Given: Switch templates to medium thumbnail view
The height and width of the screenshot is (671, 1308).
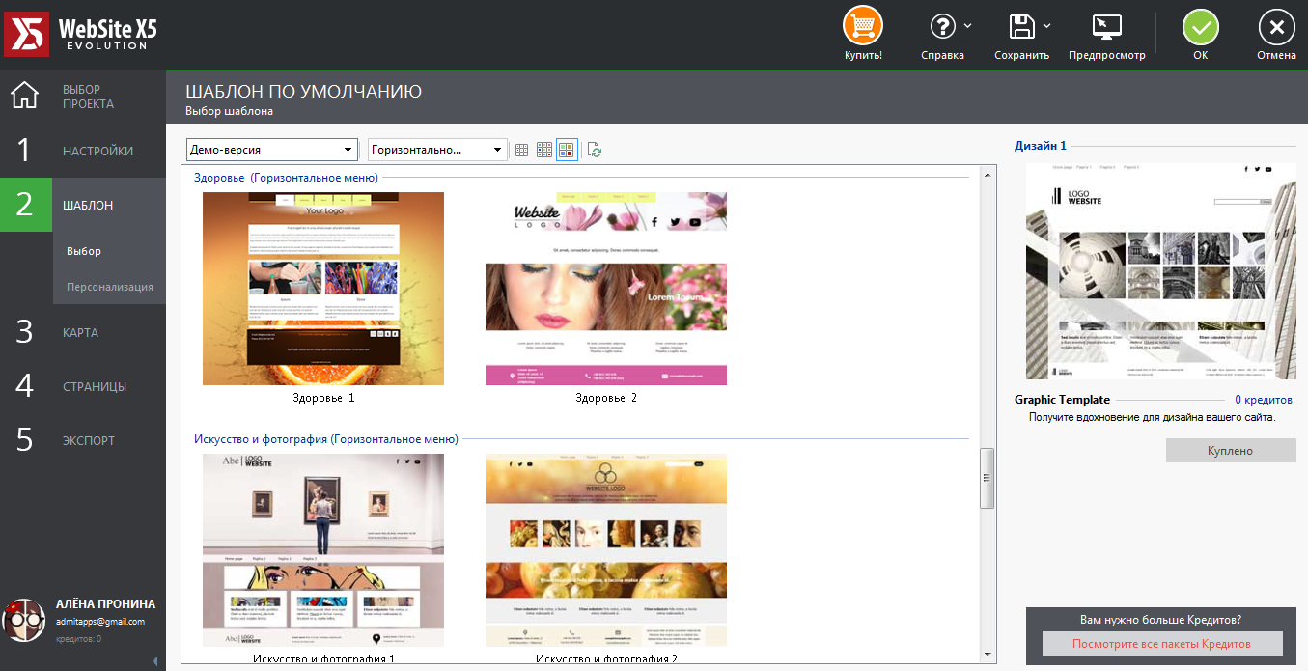Looking at the screenshot, I should tap(544, 149).
